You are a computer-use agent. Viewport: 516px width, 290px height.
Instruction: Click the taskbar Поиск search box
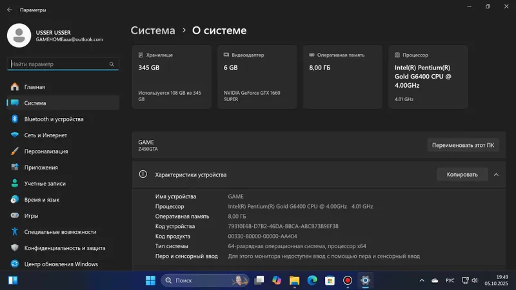204,280
